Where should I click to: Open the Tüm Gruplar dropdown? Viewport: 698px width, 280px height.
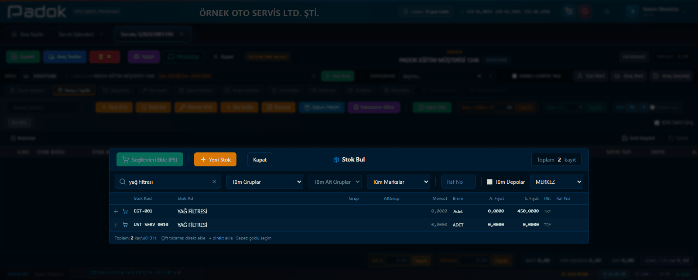[x=265, y=182]
